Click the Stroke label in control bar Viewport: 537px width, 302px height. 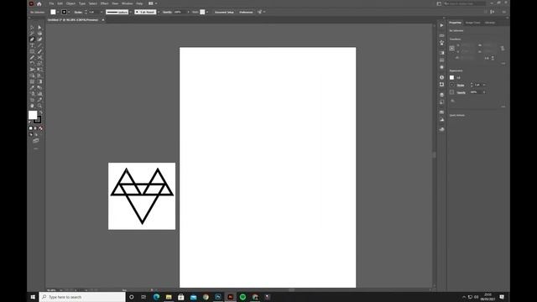(x=78, y=12)
